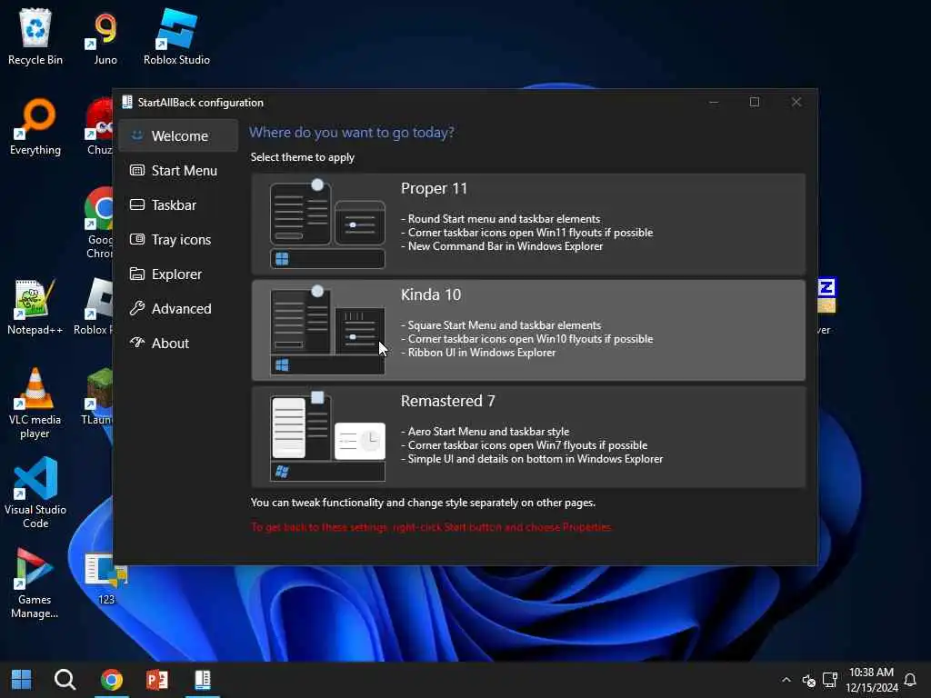This screenshot has height=698, width=931.
Task: Select the TLauncher Minecraft desktop shortcut
Action: coord(98,396)
